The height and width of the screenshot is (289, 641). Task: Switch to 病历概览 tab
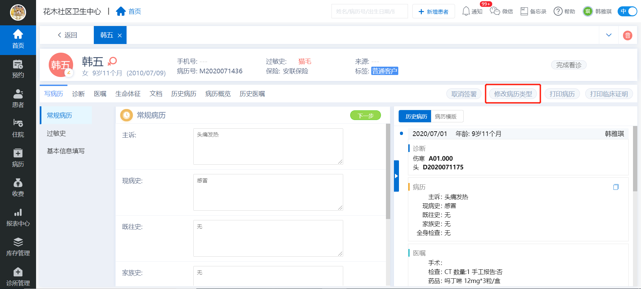tap(218, 94)
